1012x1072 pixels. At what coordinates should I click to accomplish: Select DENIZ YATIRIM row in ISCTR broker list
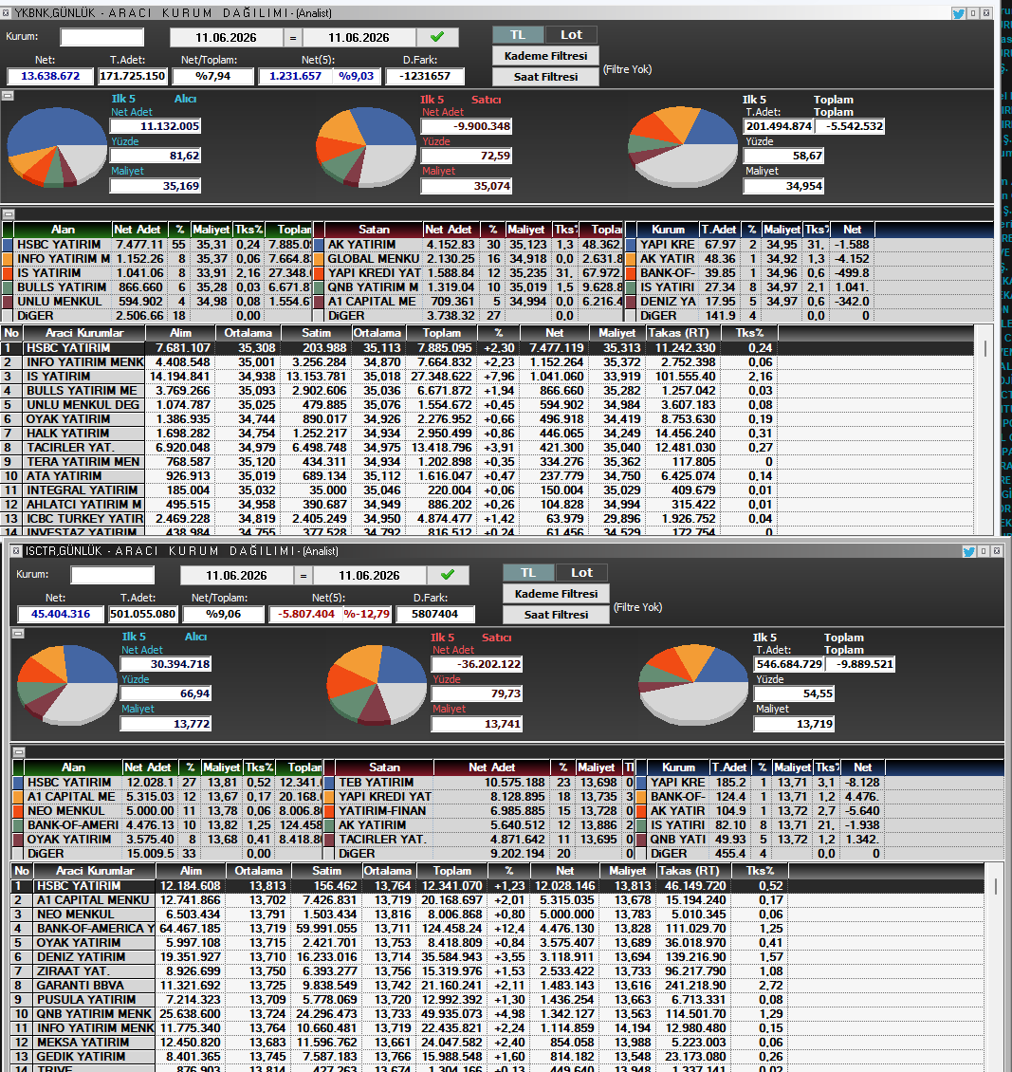[x=497, y=957]
